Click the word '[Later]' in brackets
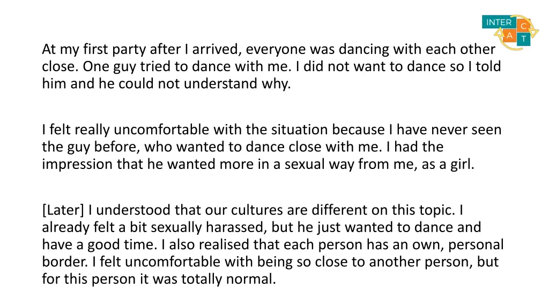549x308 pixels. pyautogui.click(x=63, y=210)
